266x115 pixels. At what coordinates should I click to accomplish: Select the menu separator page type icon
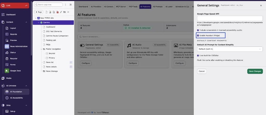pyautogui.click(x=68, y=12)
